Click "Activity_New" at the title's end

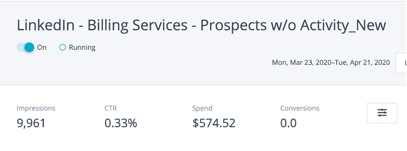343,26
